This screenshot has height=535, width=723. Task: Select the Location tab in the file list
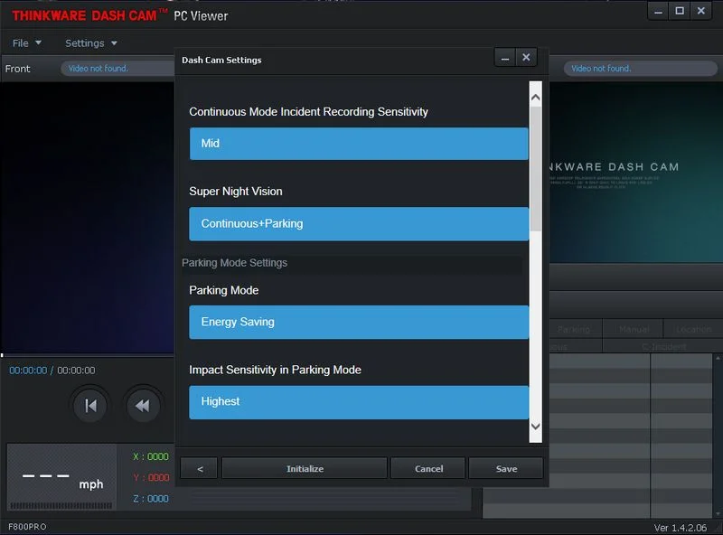tap(693, 329)
